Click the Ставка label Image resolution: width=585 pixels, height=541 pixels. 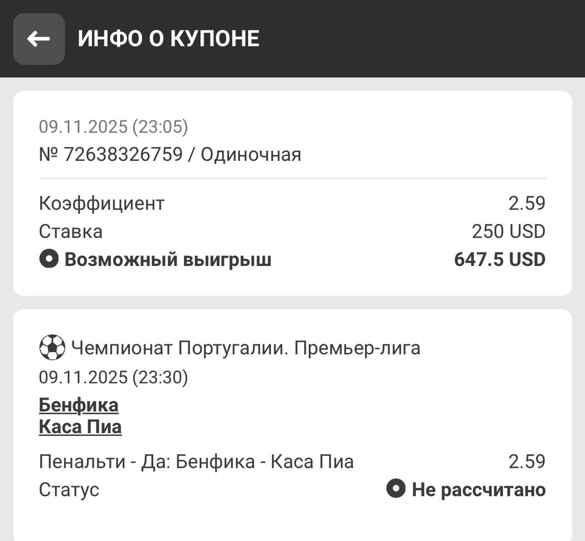(71, 232)
